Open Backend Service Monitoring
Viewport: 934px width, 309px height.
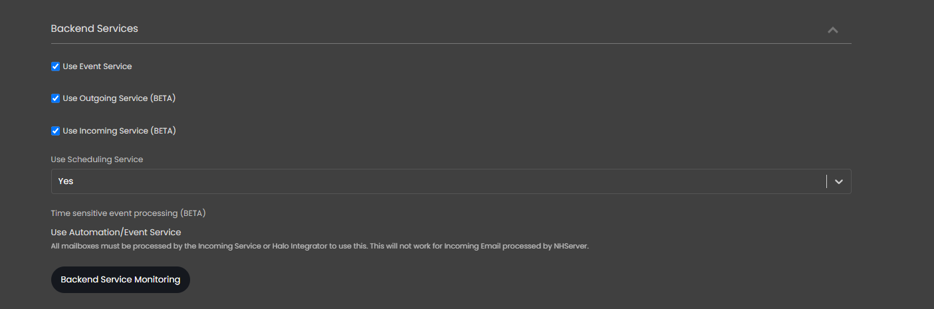click(x=120, y=280)
